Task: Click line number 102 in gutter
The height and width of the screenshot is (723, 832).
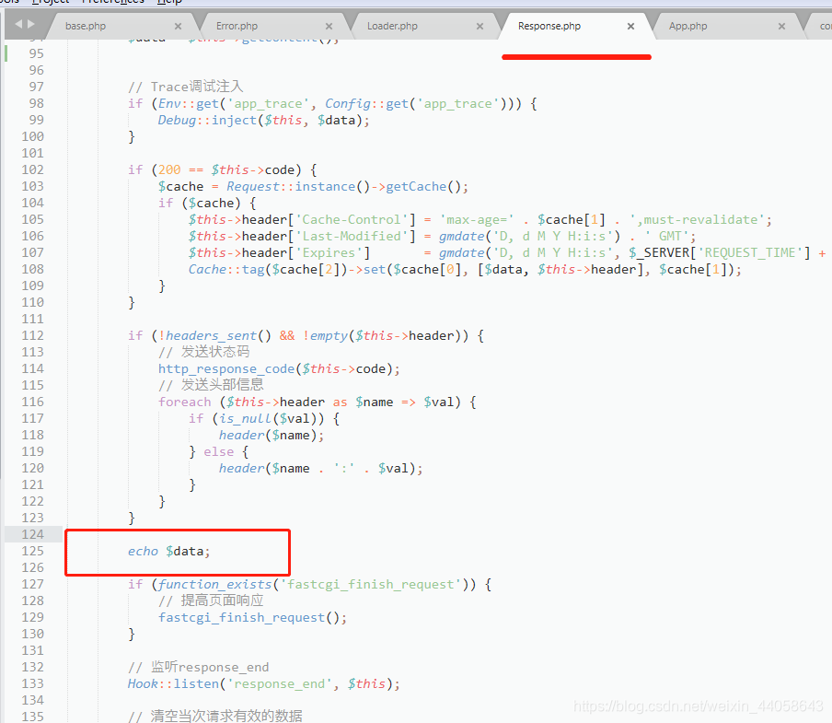Action: click(32, 169)
